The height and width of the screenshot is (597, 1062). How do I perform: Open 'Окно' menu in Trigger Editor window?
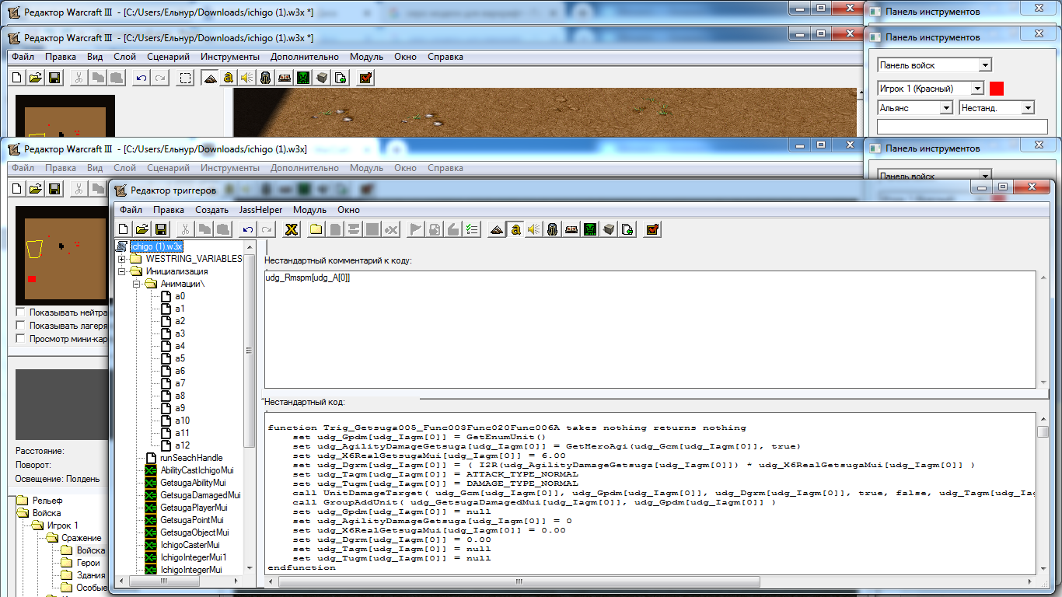click(348, 210)
